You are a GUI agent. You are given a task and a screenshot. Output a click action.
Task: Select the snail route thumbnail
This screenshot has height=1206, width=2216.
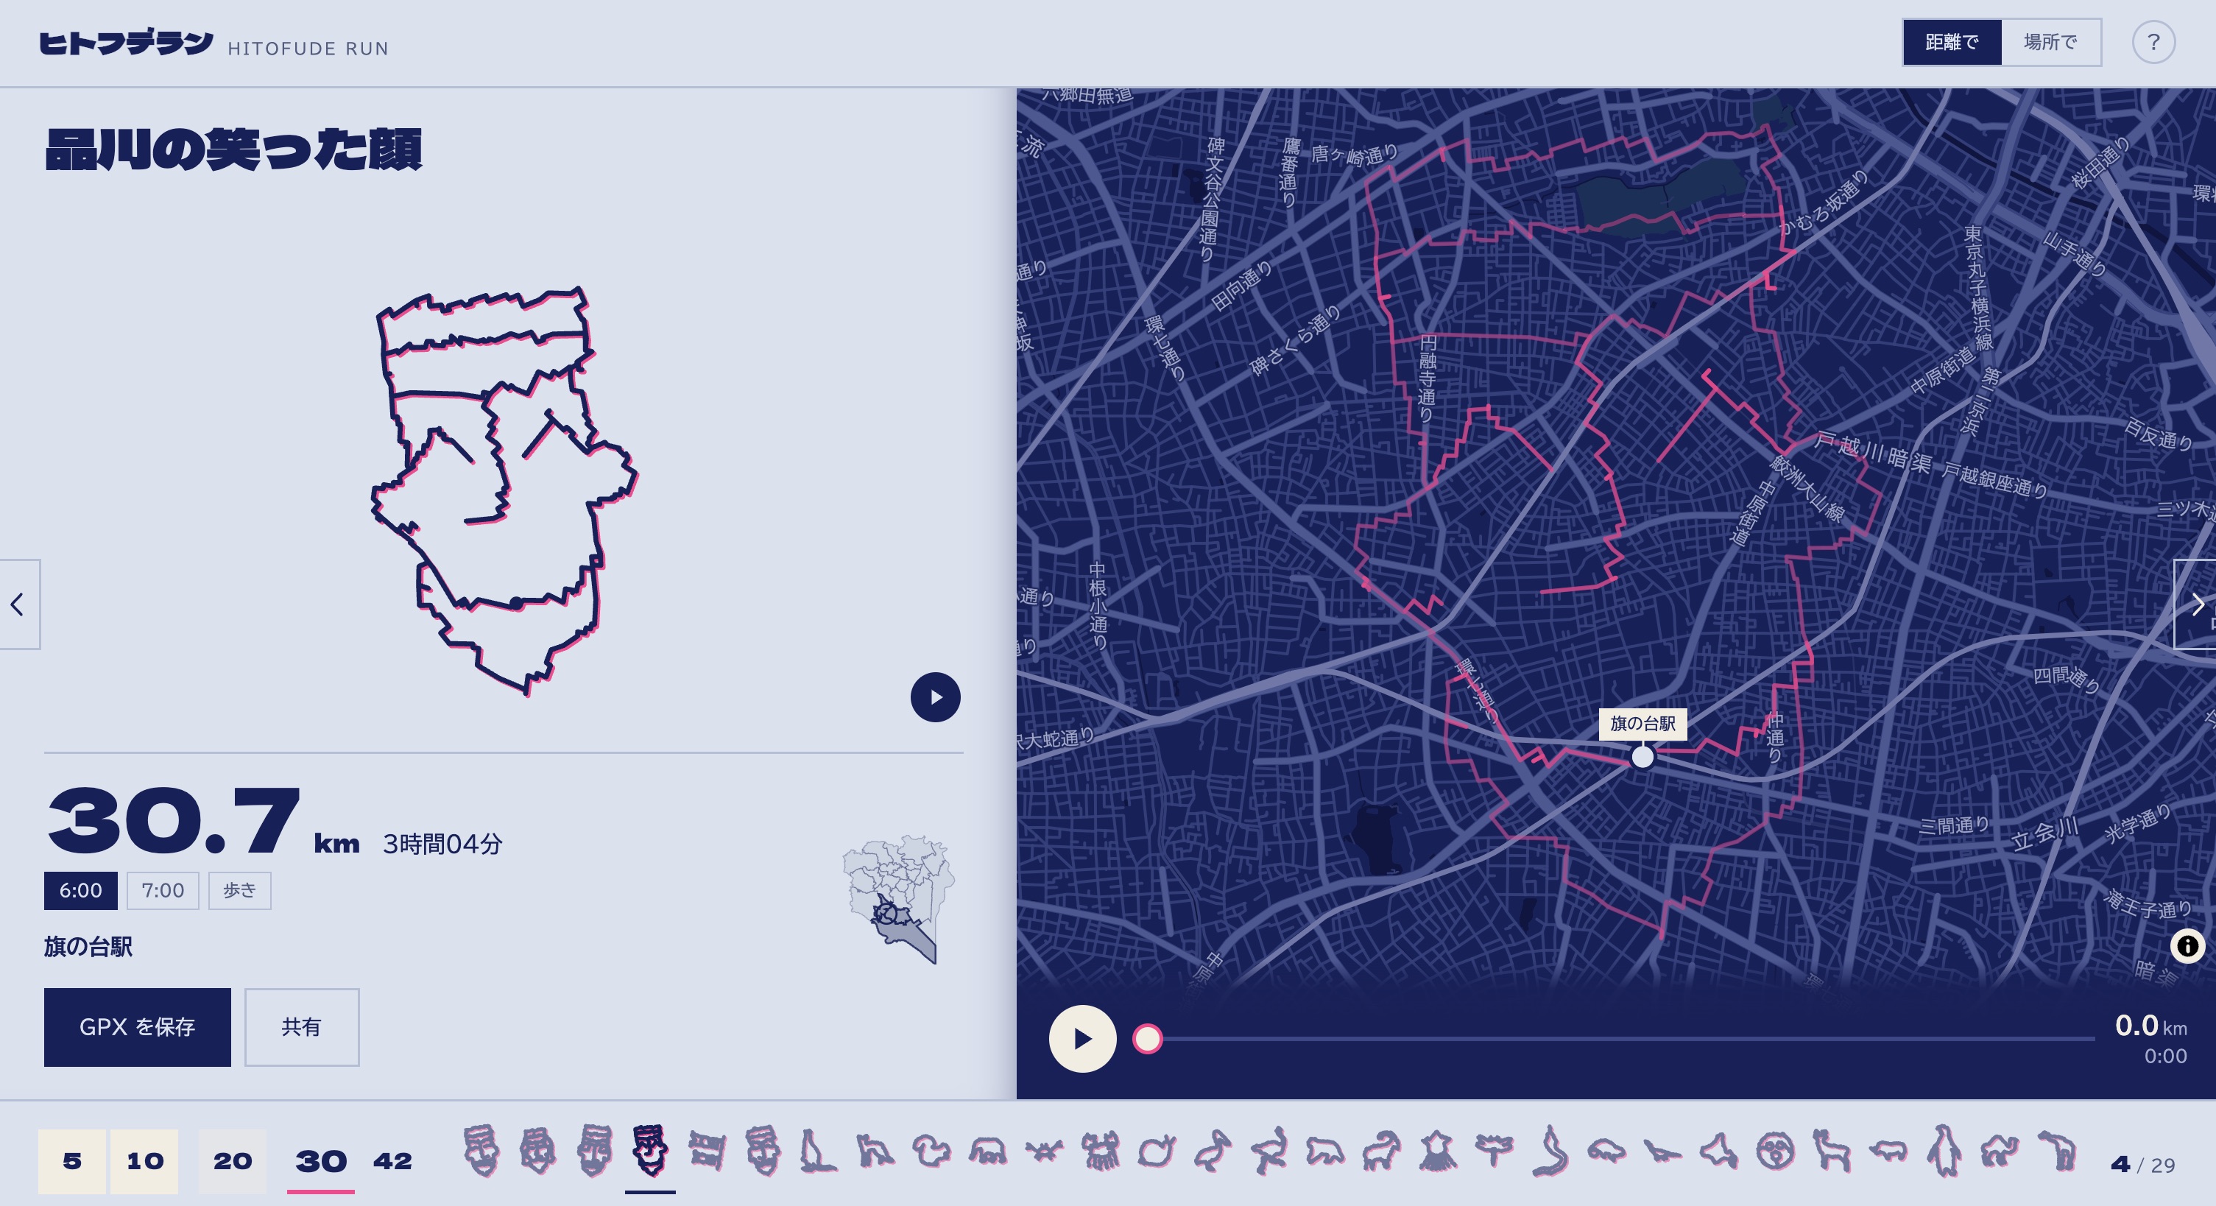1156,1150
